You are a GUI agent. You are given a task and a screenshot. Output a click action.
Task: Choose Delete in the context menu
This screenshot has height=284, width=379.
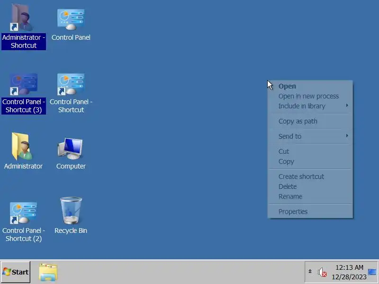310,186
